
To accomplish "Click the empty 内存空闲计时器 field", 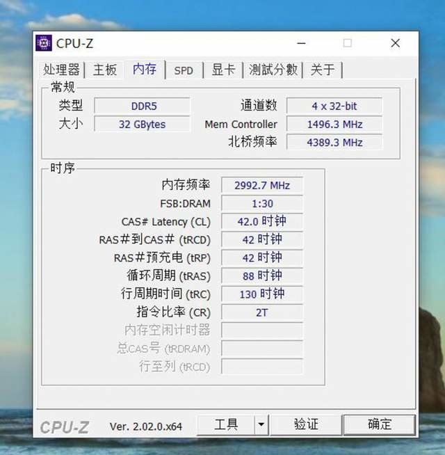I will pyautogui.click(x=262, y=330).
